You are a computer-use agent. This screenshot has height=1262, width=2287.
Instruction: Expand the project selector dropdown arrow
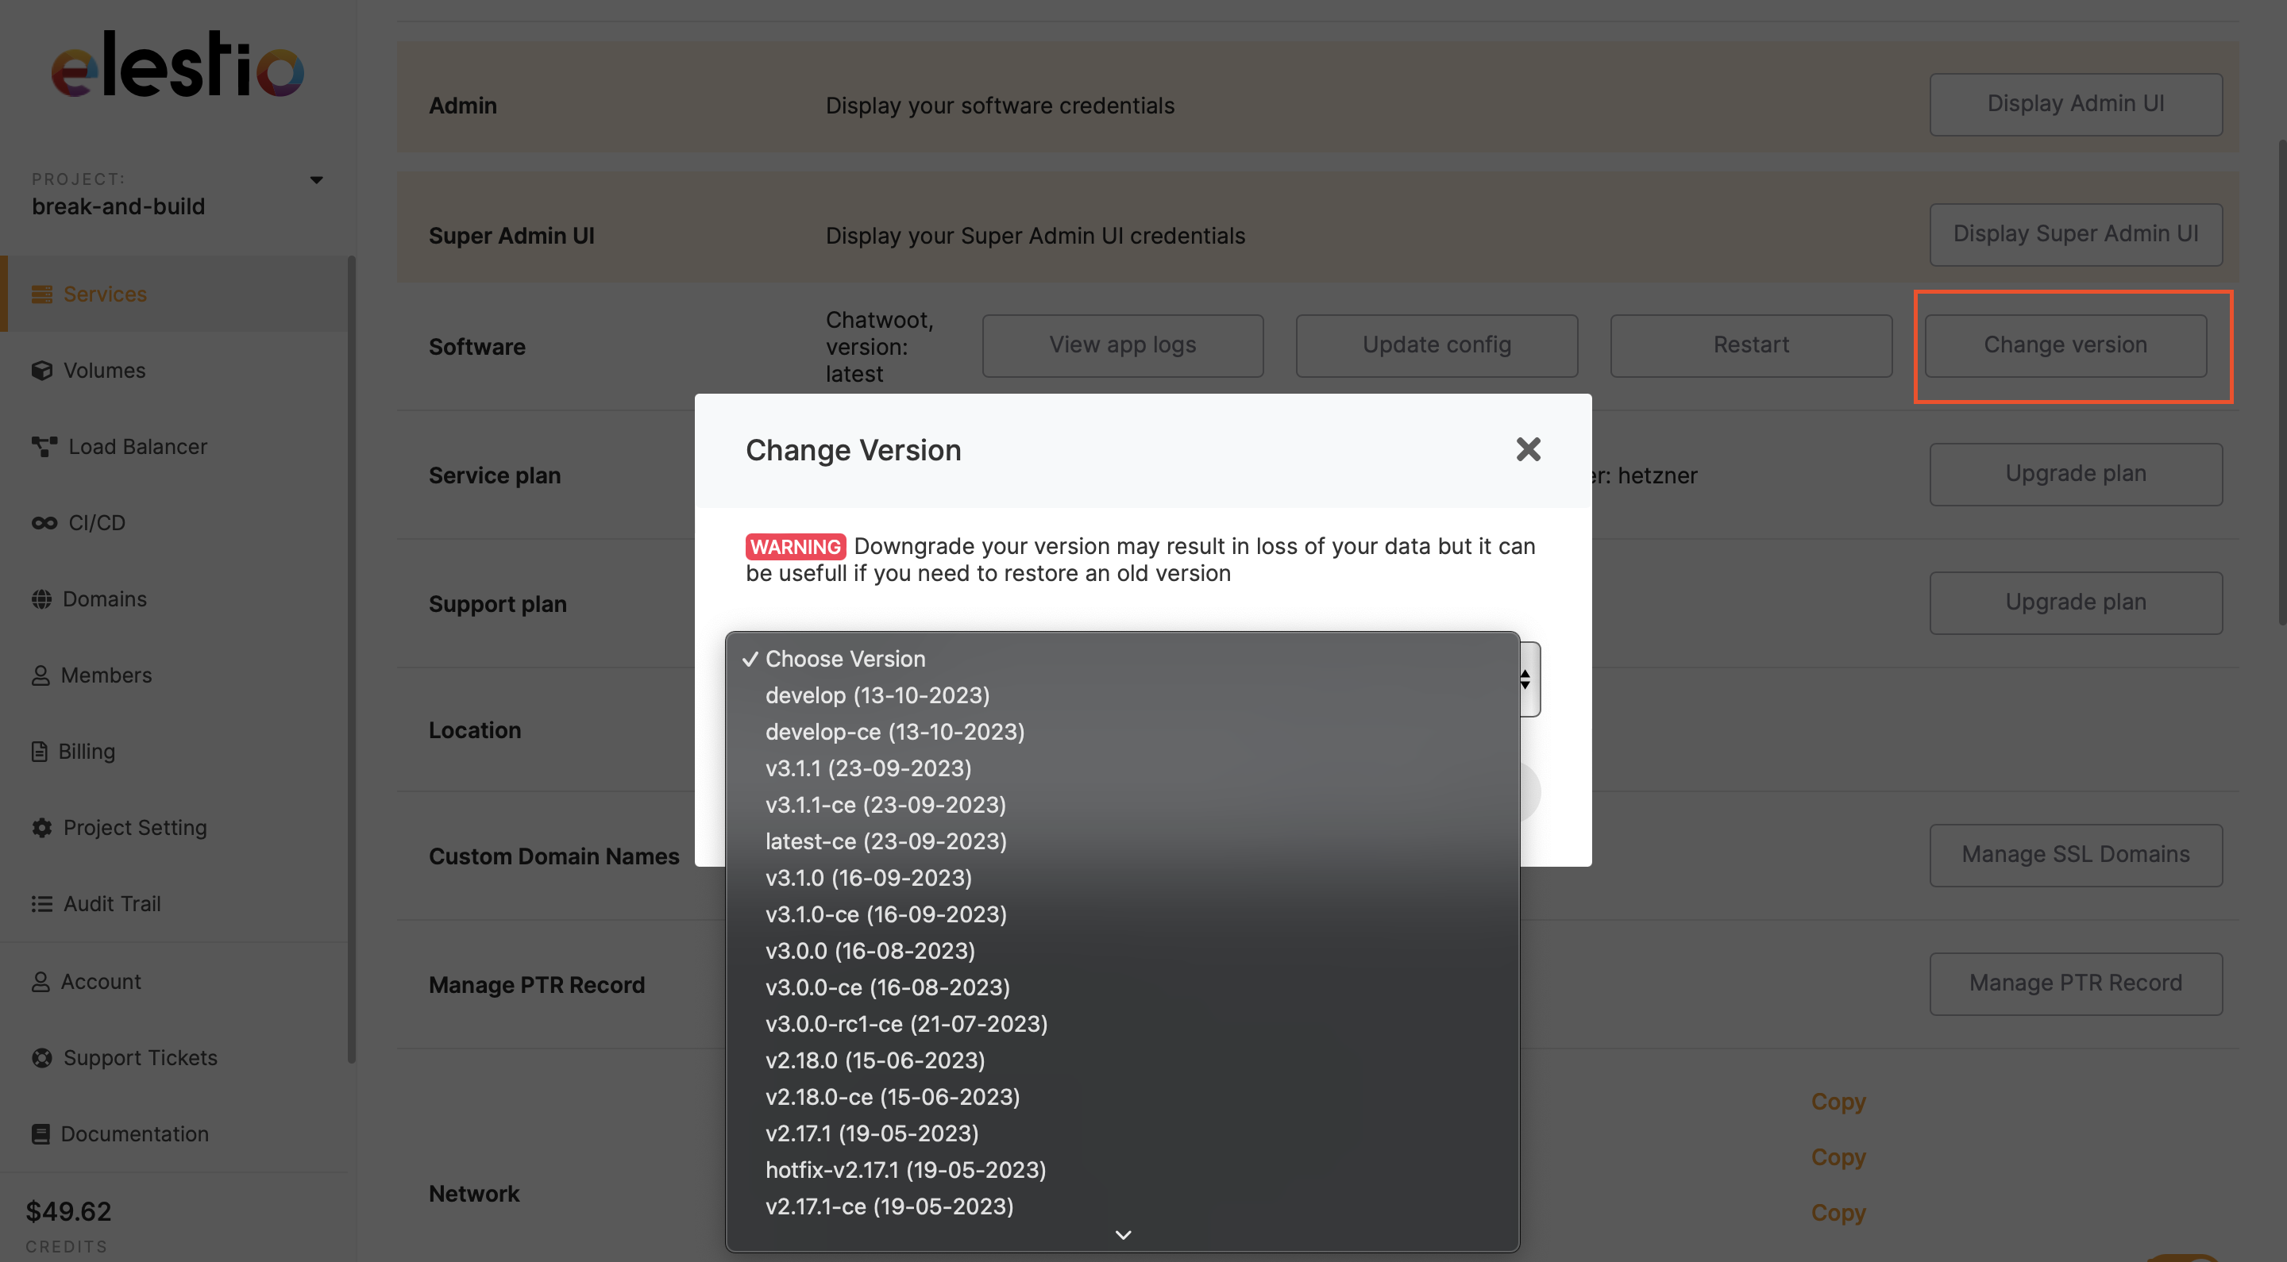click(316, 180)
